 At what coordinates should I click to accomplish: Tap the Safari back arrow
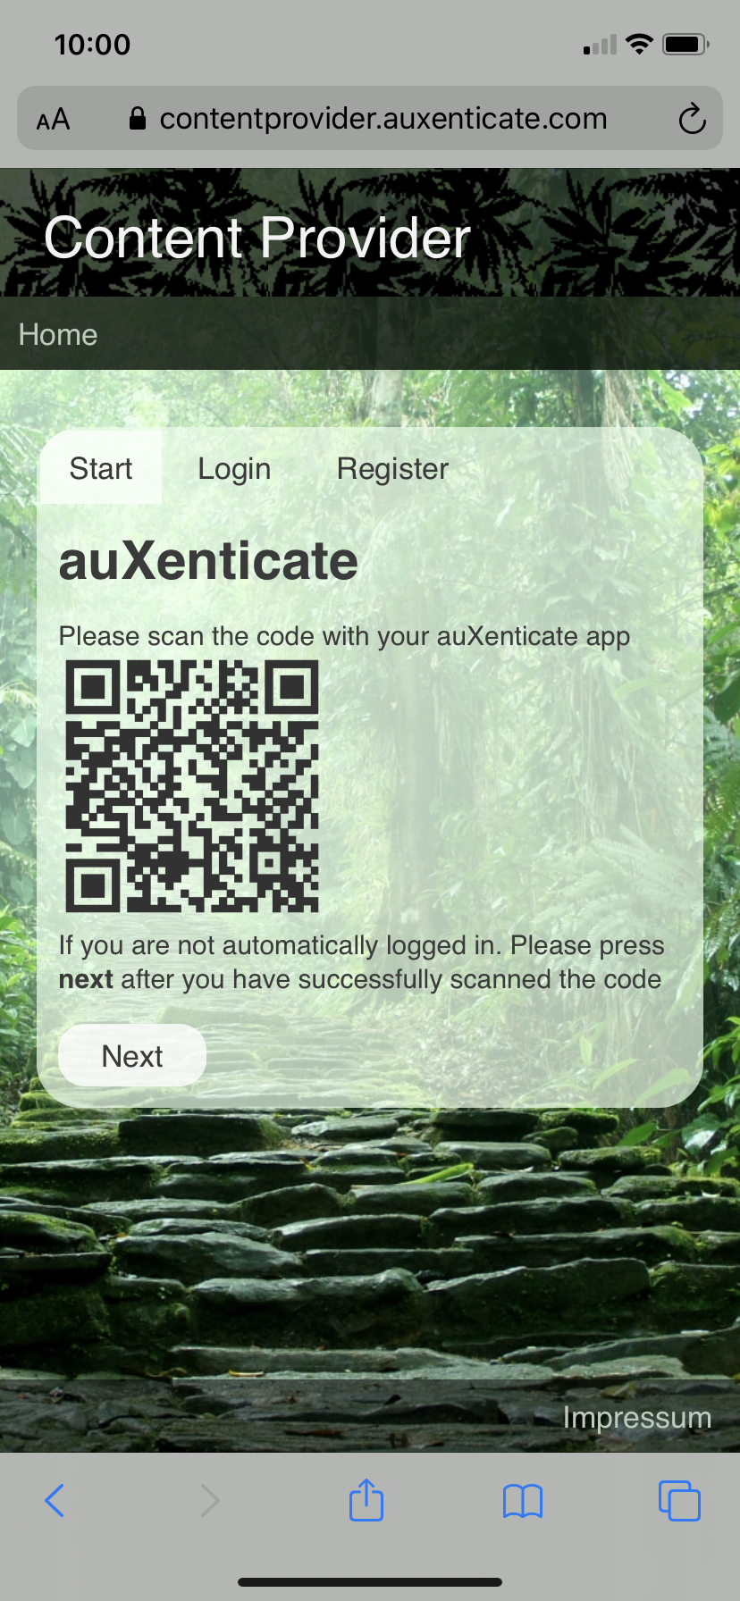click(55, 1500)
